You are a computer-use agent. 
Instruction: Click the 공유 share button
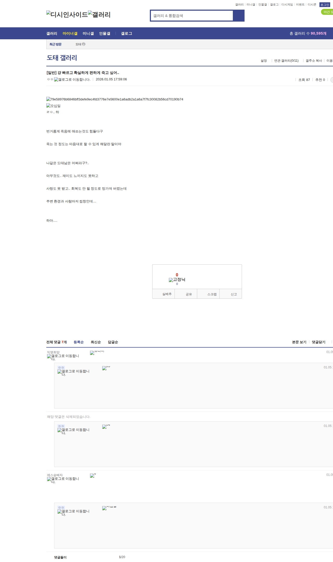coord(186,294)
